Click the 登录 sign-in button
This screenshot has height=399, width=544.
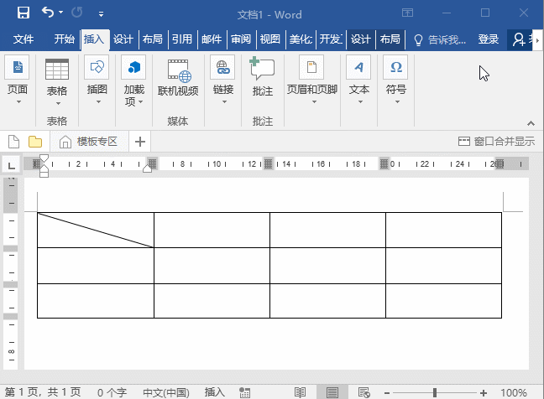[488, 39]
